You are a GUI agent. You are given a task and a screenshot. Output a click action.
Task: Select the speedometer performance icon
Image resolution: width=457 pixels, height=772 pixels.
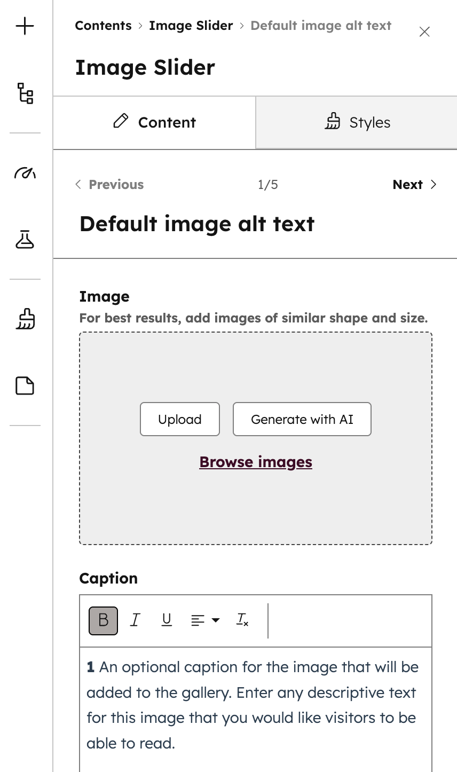click(x=25, y=172)
